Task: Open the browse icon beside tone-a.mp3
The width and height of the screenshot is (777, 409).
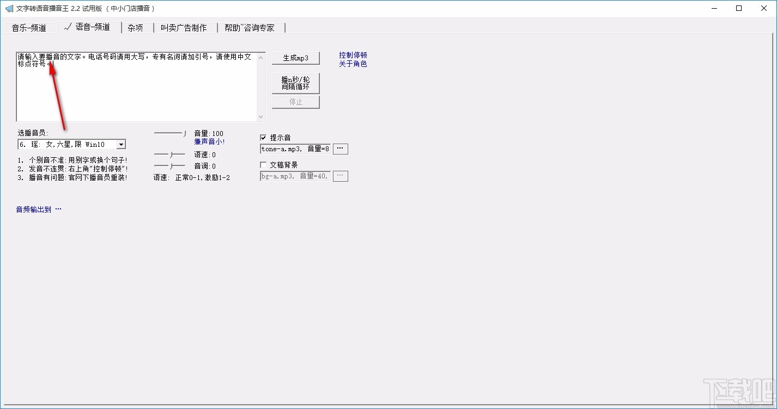Action: tap(340, 148)
